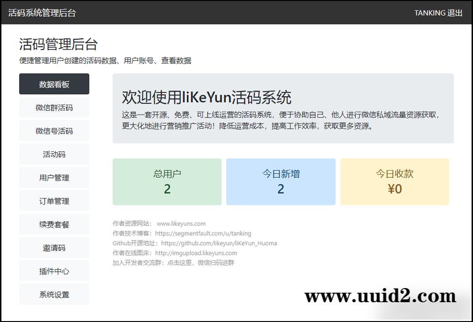Click the green 总用户 stat card
The width and height of the screenshot is (473, 322).
[x=167, y=182]
